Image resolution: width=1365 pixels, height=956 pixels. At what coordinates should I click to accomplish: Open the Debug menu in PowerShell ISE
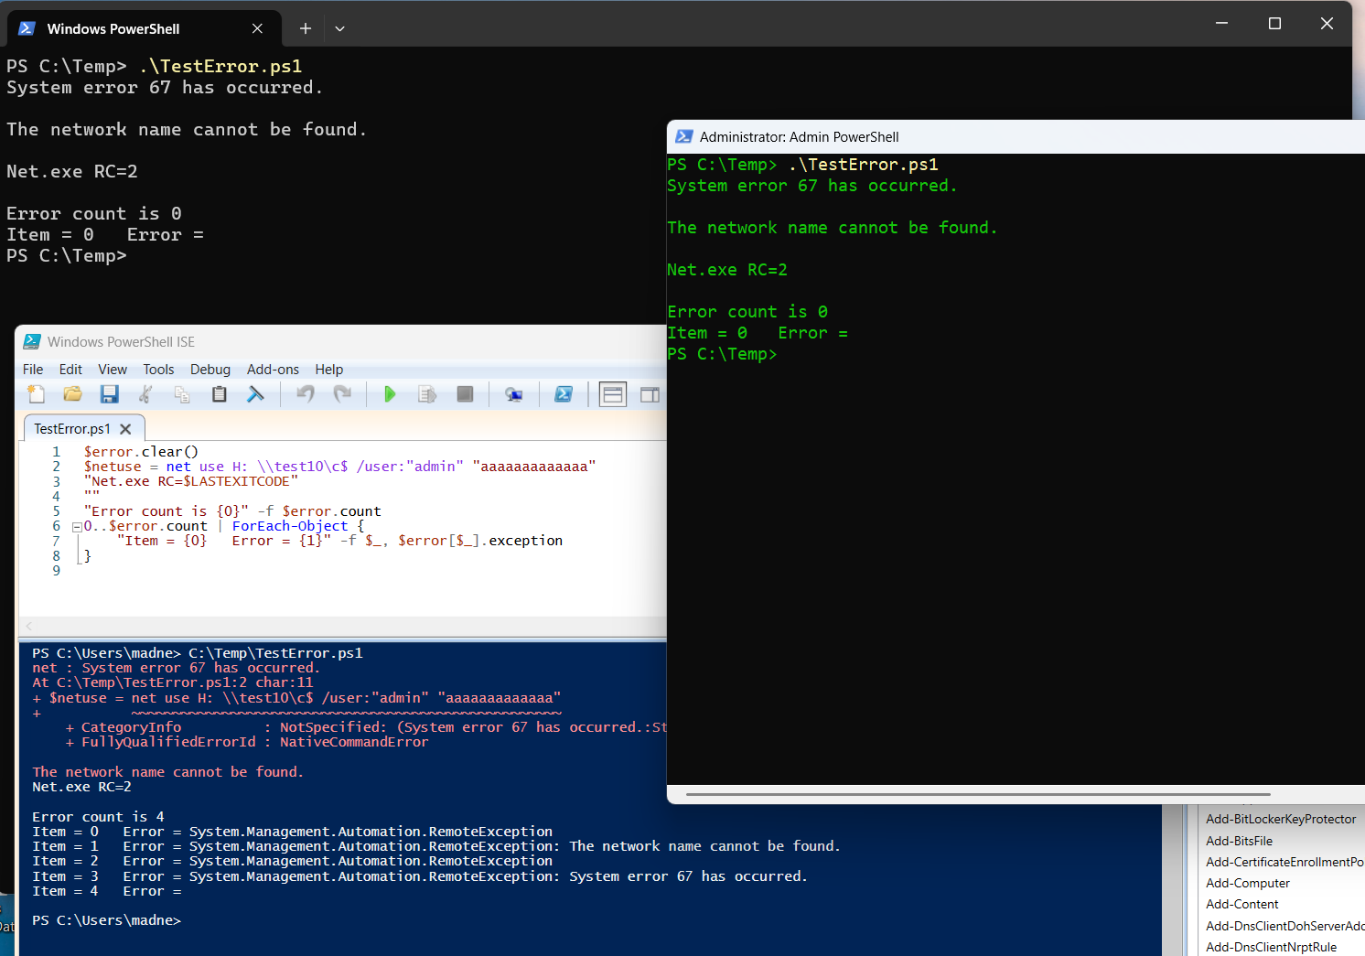(210, 370)
